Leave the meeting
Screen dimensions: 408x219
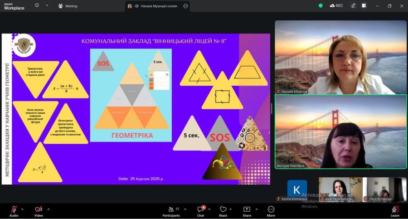tap(395, 211)
